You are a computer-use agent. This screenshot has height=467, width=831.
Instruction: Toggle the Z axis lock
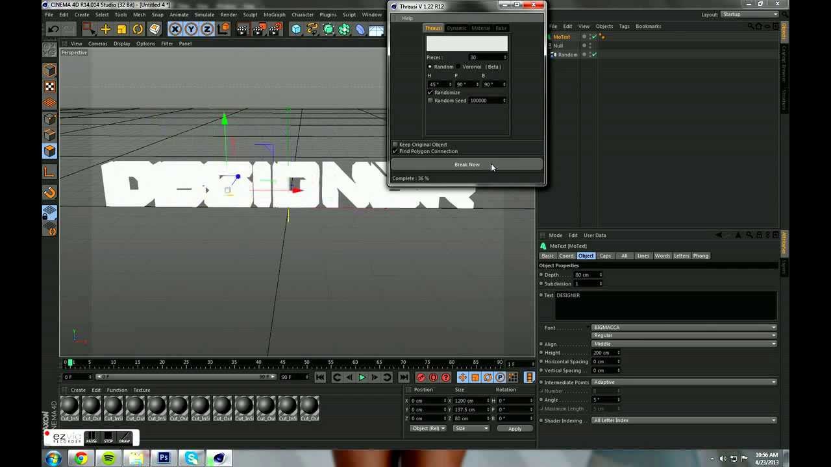pos(207,29)
